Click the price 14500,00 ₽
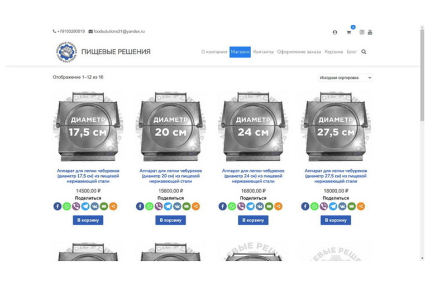430x287 pixels. point(88,191)
